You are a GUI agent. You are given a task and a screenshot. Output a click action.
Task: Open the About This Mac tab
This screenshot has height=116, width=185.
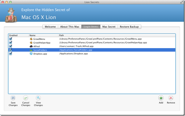point(70,27)
